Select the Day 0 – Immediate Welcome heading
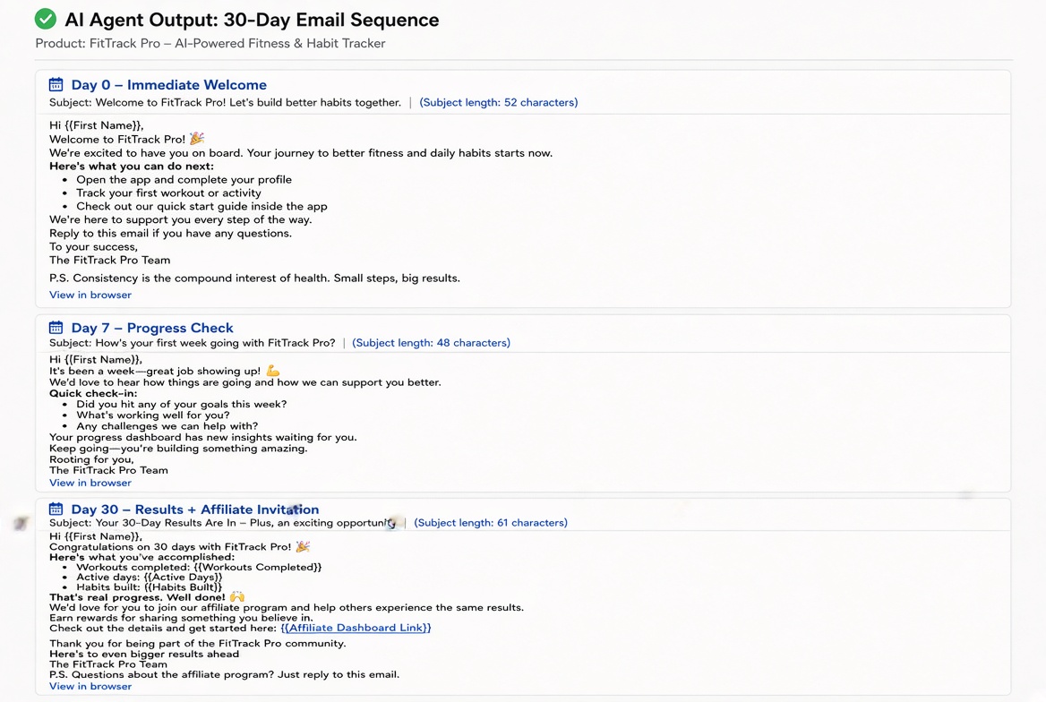 coord(168,85)
